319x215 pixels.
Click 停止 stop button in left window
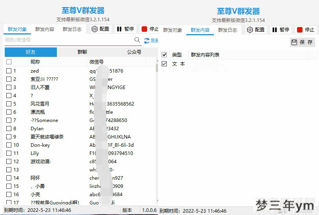tap(150, 29)
